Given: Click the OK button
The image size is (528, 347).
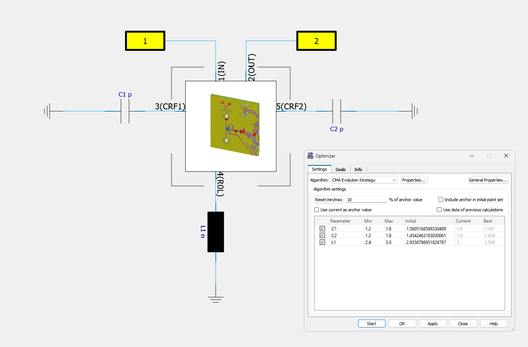Looking at the screenshot, I should (x=402, y=324).
